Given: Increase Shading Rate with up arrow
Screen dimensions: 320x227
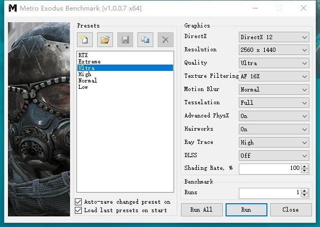Looking at the screenshot, I should pyautogui.click(x=305, y=166).
